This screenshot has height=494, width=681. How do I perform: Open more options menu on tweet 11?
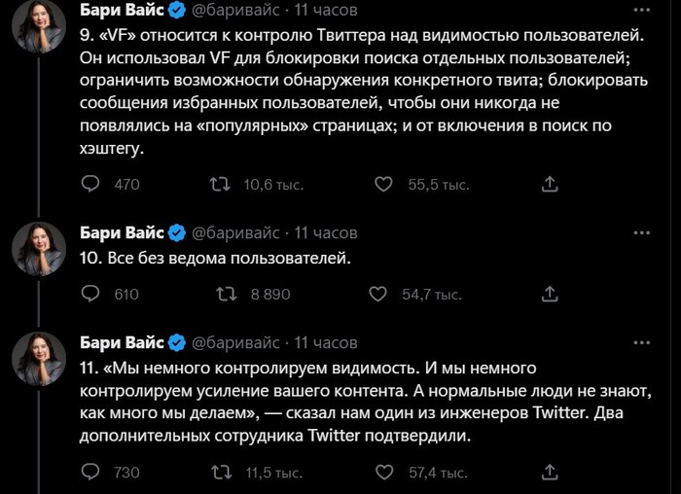click(x=641, y=343)
